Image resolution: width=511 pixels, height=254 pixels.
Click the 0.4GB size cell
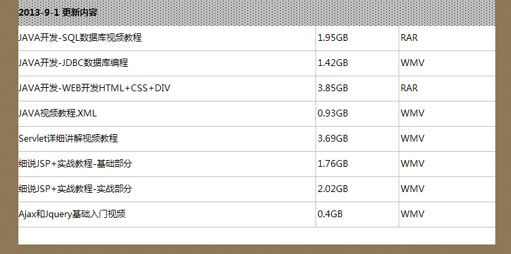point(330,215)
